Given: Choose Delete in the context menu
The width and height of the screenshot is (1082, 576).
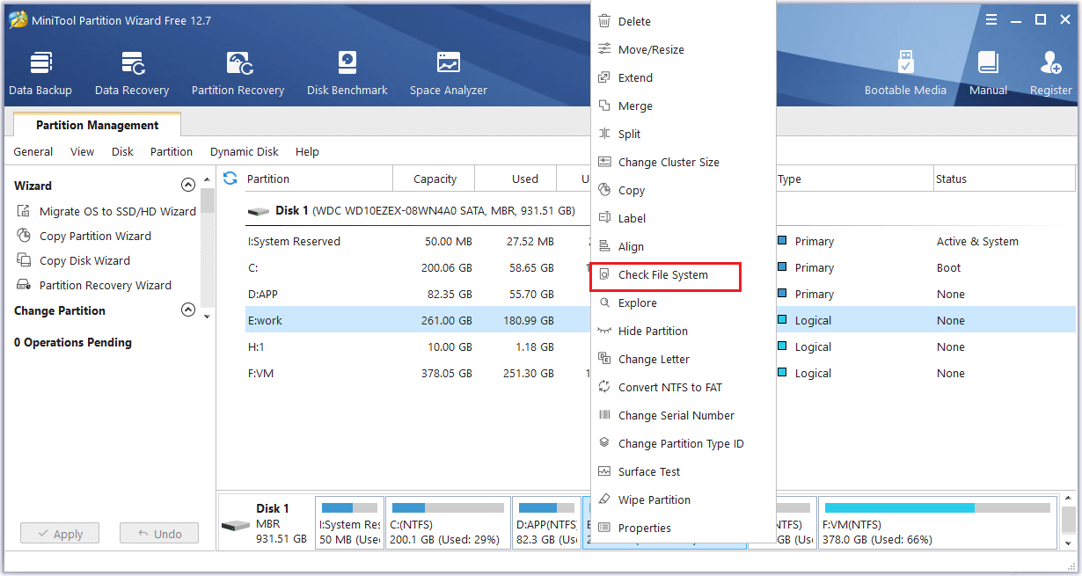Looking at the screenshot, I should point(683,21).
